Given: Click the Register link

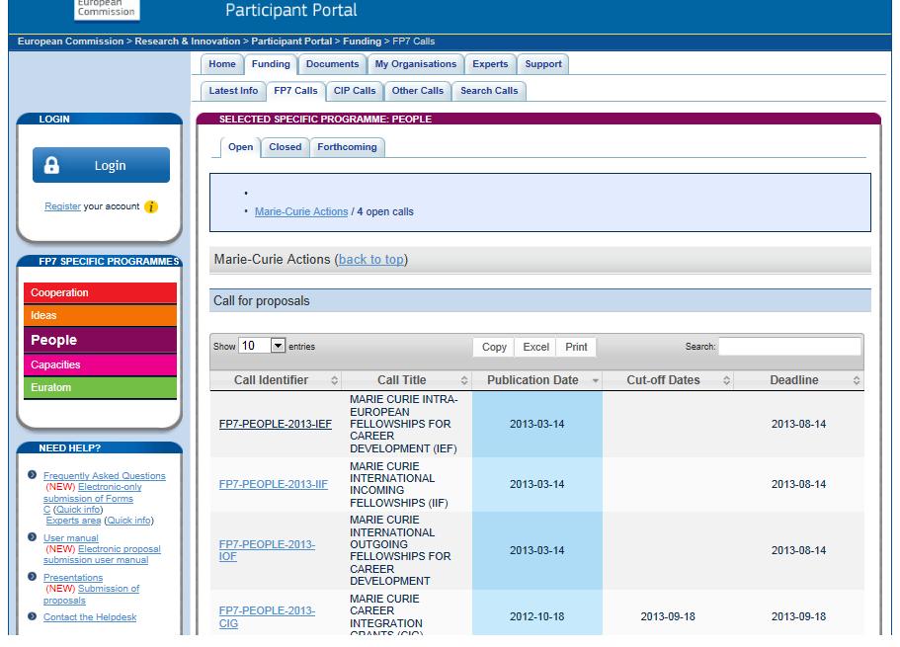Looking at the screenshot, I should tap(62, 206).
